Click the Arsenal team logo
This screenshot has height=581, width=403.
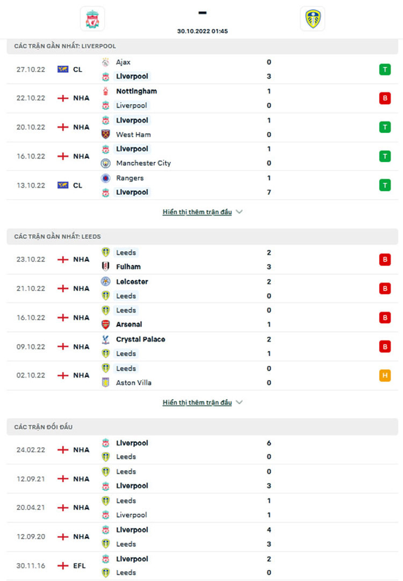click(x=105, y=324)
